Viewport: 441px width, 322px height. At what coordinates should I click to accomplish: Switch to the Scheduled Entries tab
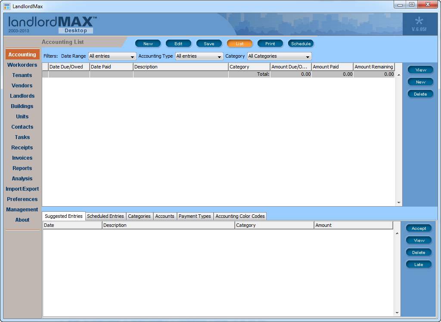point(106,216)
